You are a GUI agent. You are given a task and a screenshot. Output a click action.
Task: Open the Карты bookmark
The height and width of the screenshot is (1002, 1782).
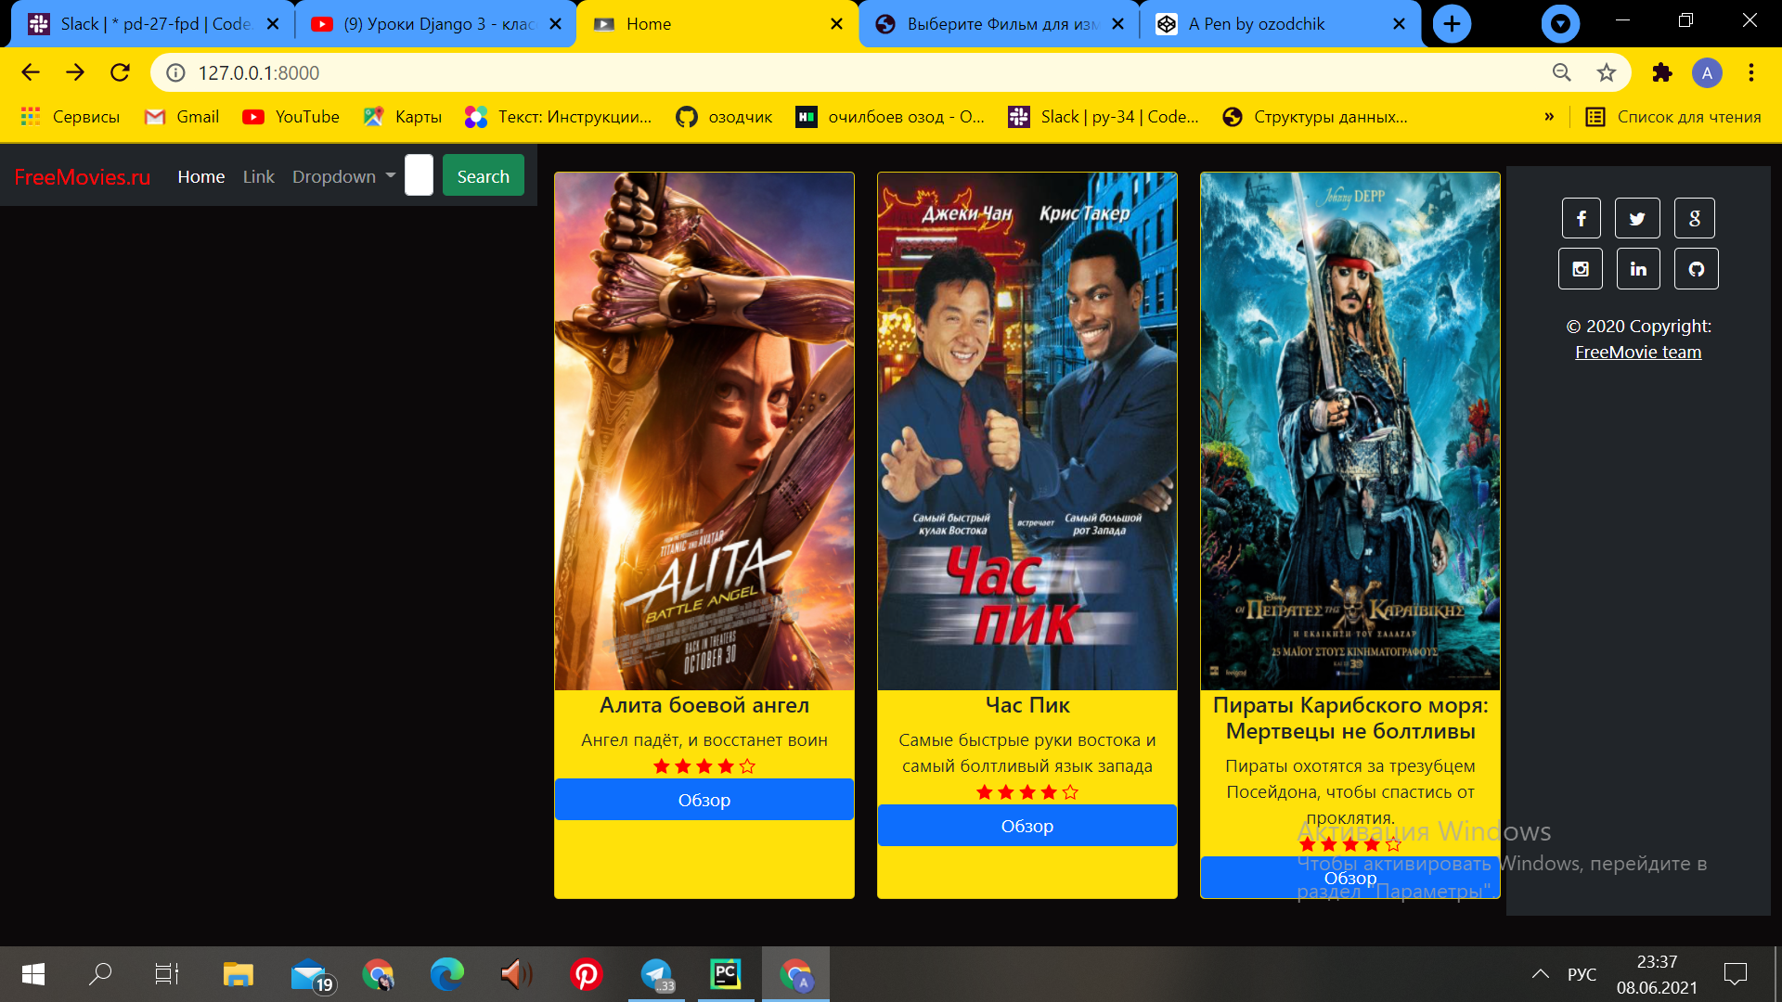403,117
